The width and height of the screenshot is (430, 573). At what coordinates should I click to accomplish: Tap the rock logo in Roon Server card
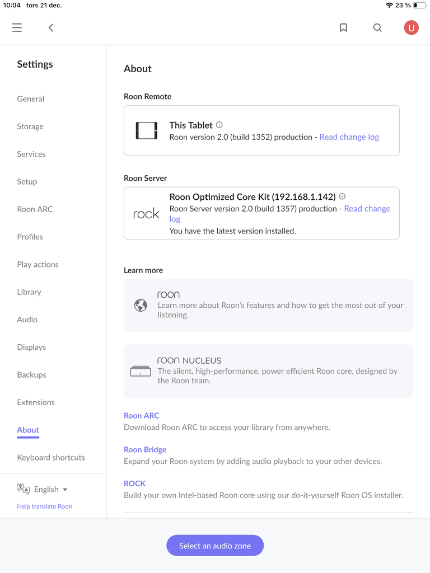click(146, 213)
